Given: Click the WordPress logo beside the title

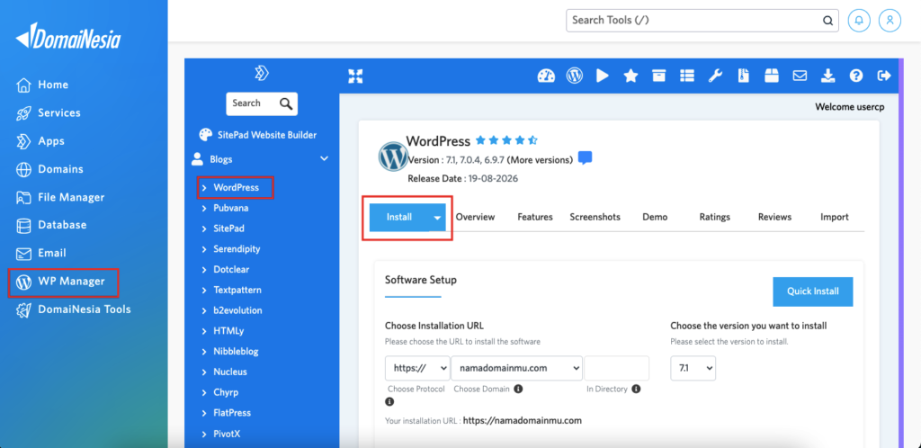Looking at the screenshot, I should pos(393,157).
